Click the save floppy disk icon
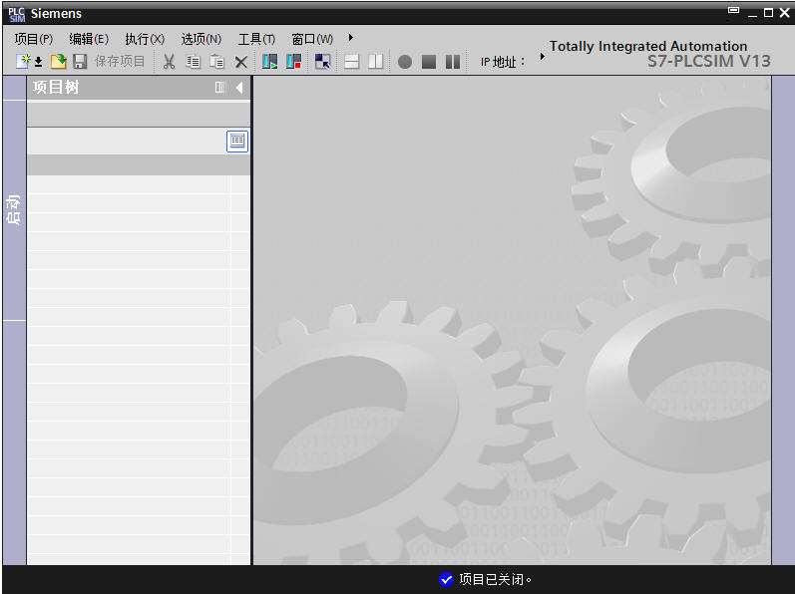Viewport: 795px width, 594px height. 80,61
